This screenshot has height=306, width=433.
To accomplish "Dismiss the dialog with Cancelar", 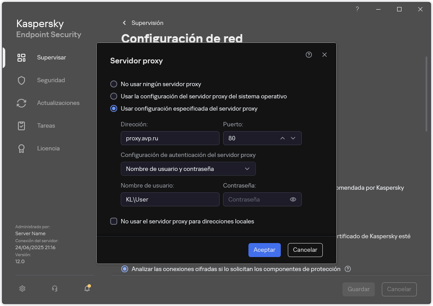I will pyautogui.click(x=305, y=250).
